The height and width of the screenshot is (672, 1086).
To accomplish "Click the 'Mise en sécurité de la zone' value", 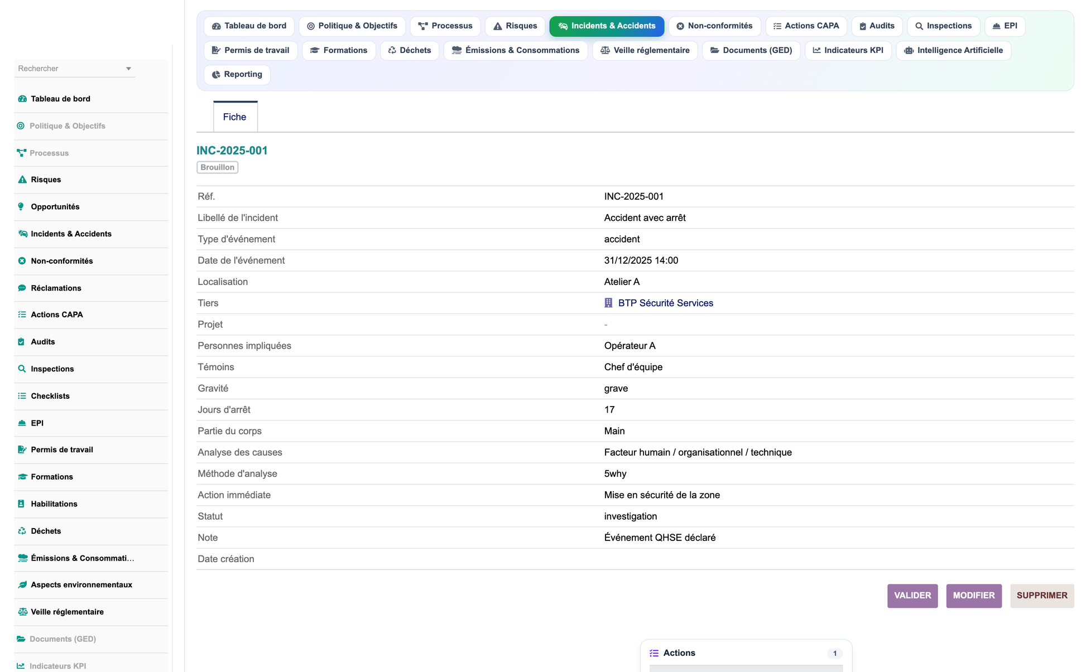I will click(x=662, y=495).
